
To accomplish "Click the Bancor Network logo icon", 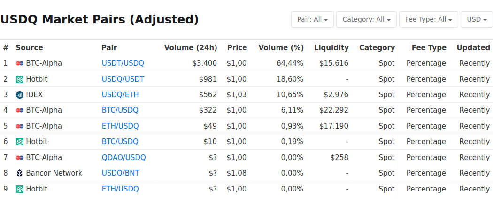I will pyautogui.click(x=20, y=173).
